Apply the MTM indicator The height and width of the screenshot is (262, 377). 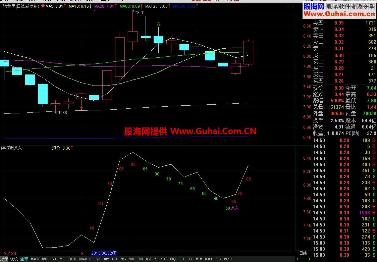(199, 259)
